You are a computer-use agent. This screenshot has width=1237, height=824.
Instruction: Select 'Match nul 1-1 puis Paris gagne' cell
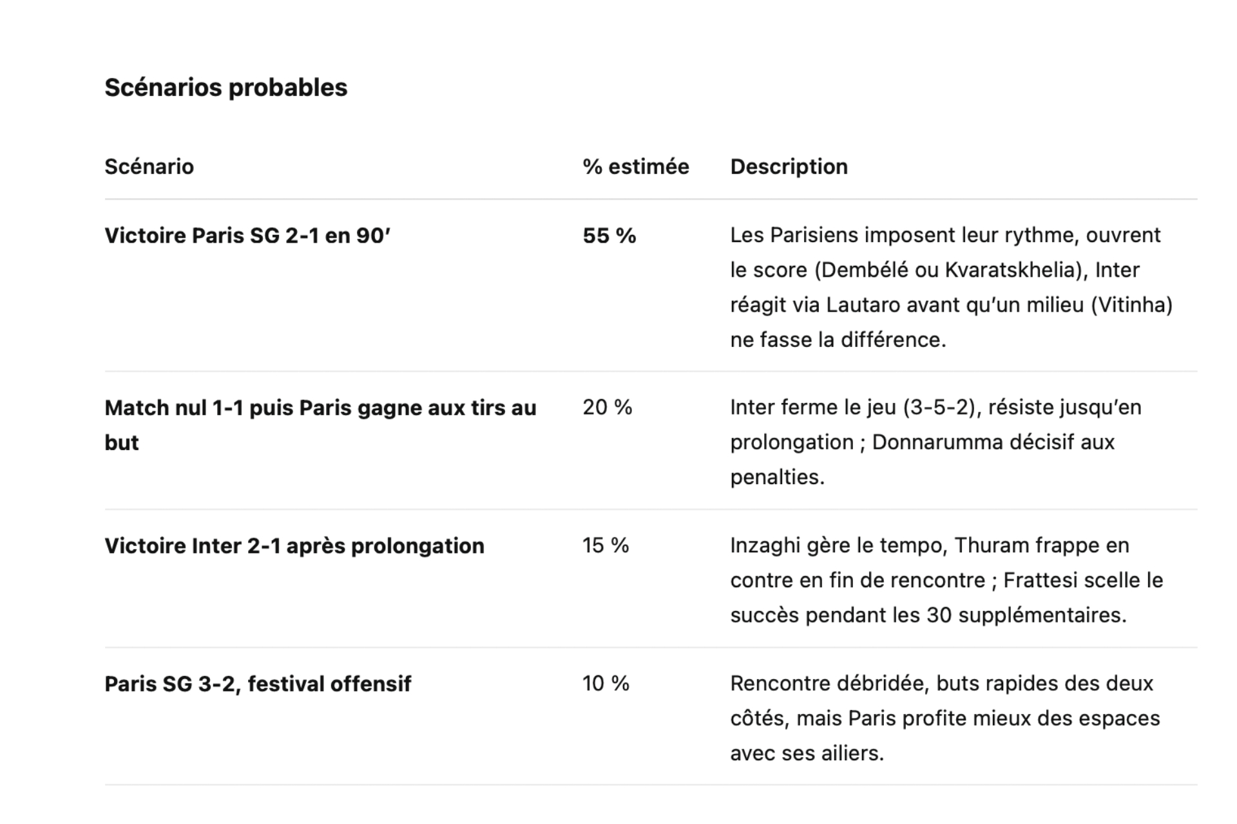(x=320, y=425)
